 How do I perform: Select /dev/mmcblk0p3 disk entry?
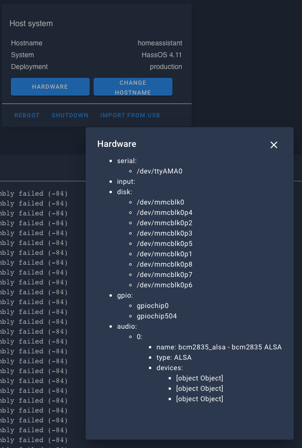(165, 233)
